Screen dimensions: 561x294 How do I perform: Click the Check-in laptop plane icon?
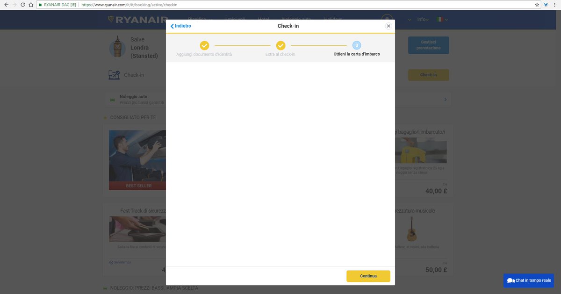(x=114, y=75)
